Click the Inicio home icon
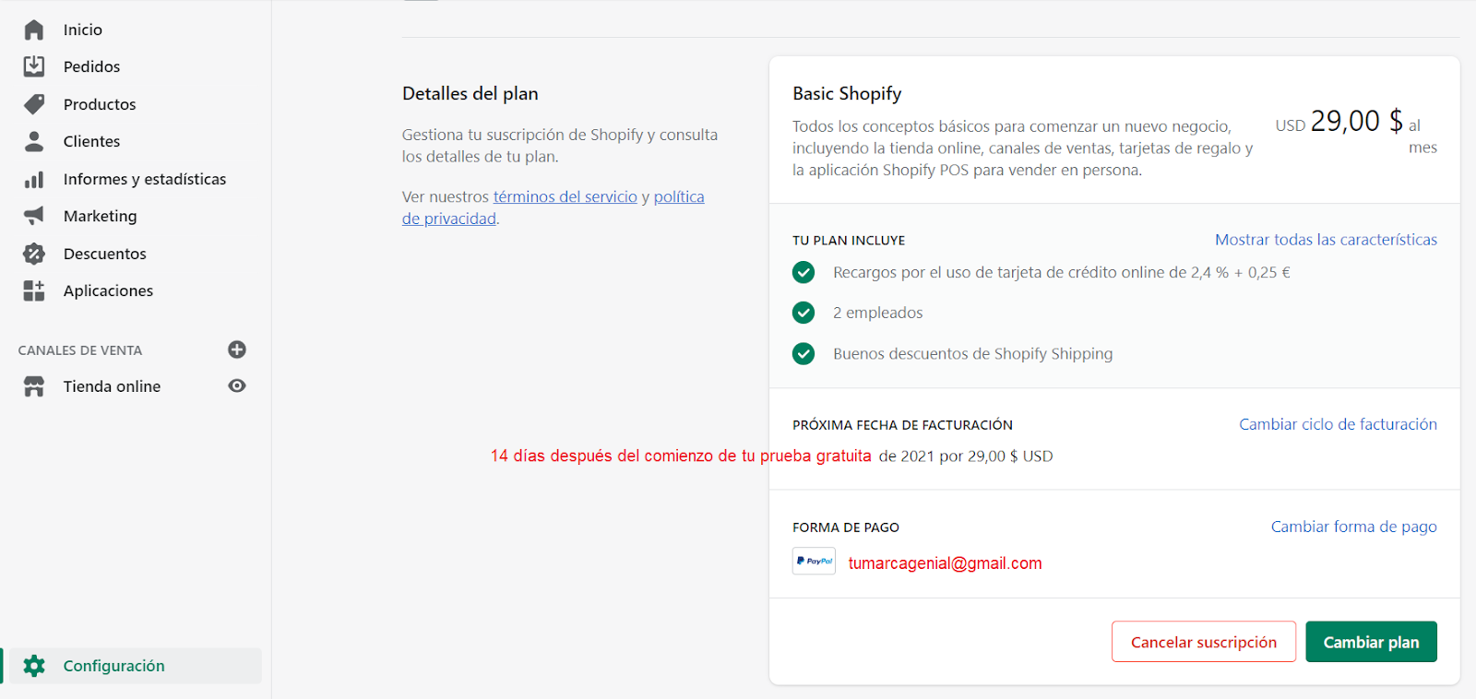 [34, 30]
